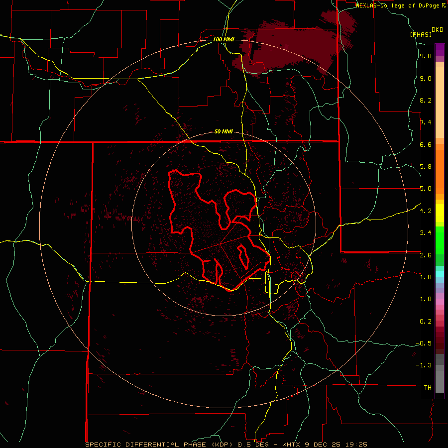Click the TH threshold label on the scale

(428, 387)
